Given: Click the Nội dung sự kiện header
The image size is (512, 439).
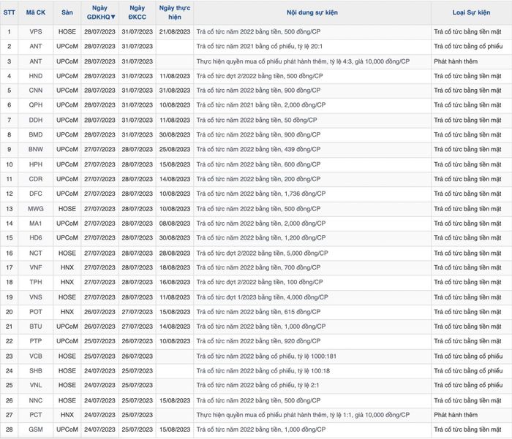Looking at the screenshot, I should 312,12.
